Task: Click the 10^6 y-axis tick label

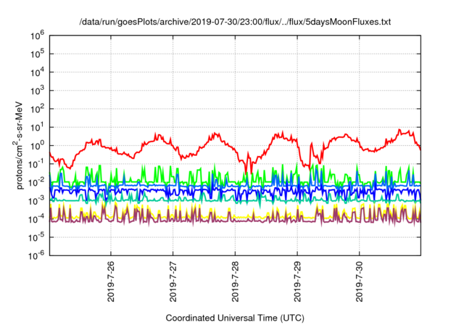Action: coord(37,36)
